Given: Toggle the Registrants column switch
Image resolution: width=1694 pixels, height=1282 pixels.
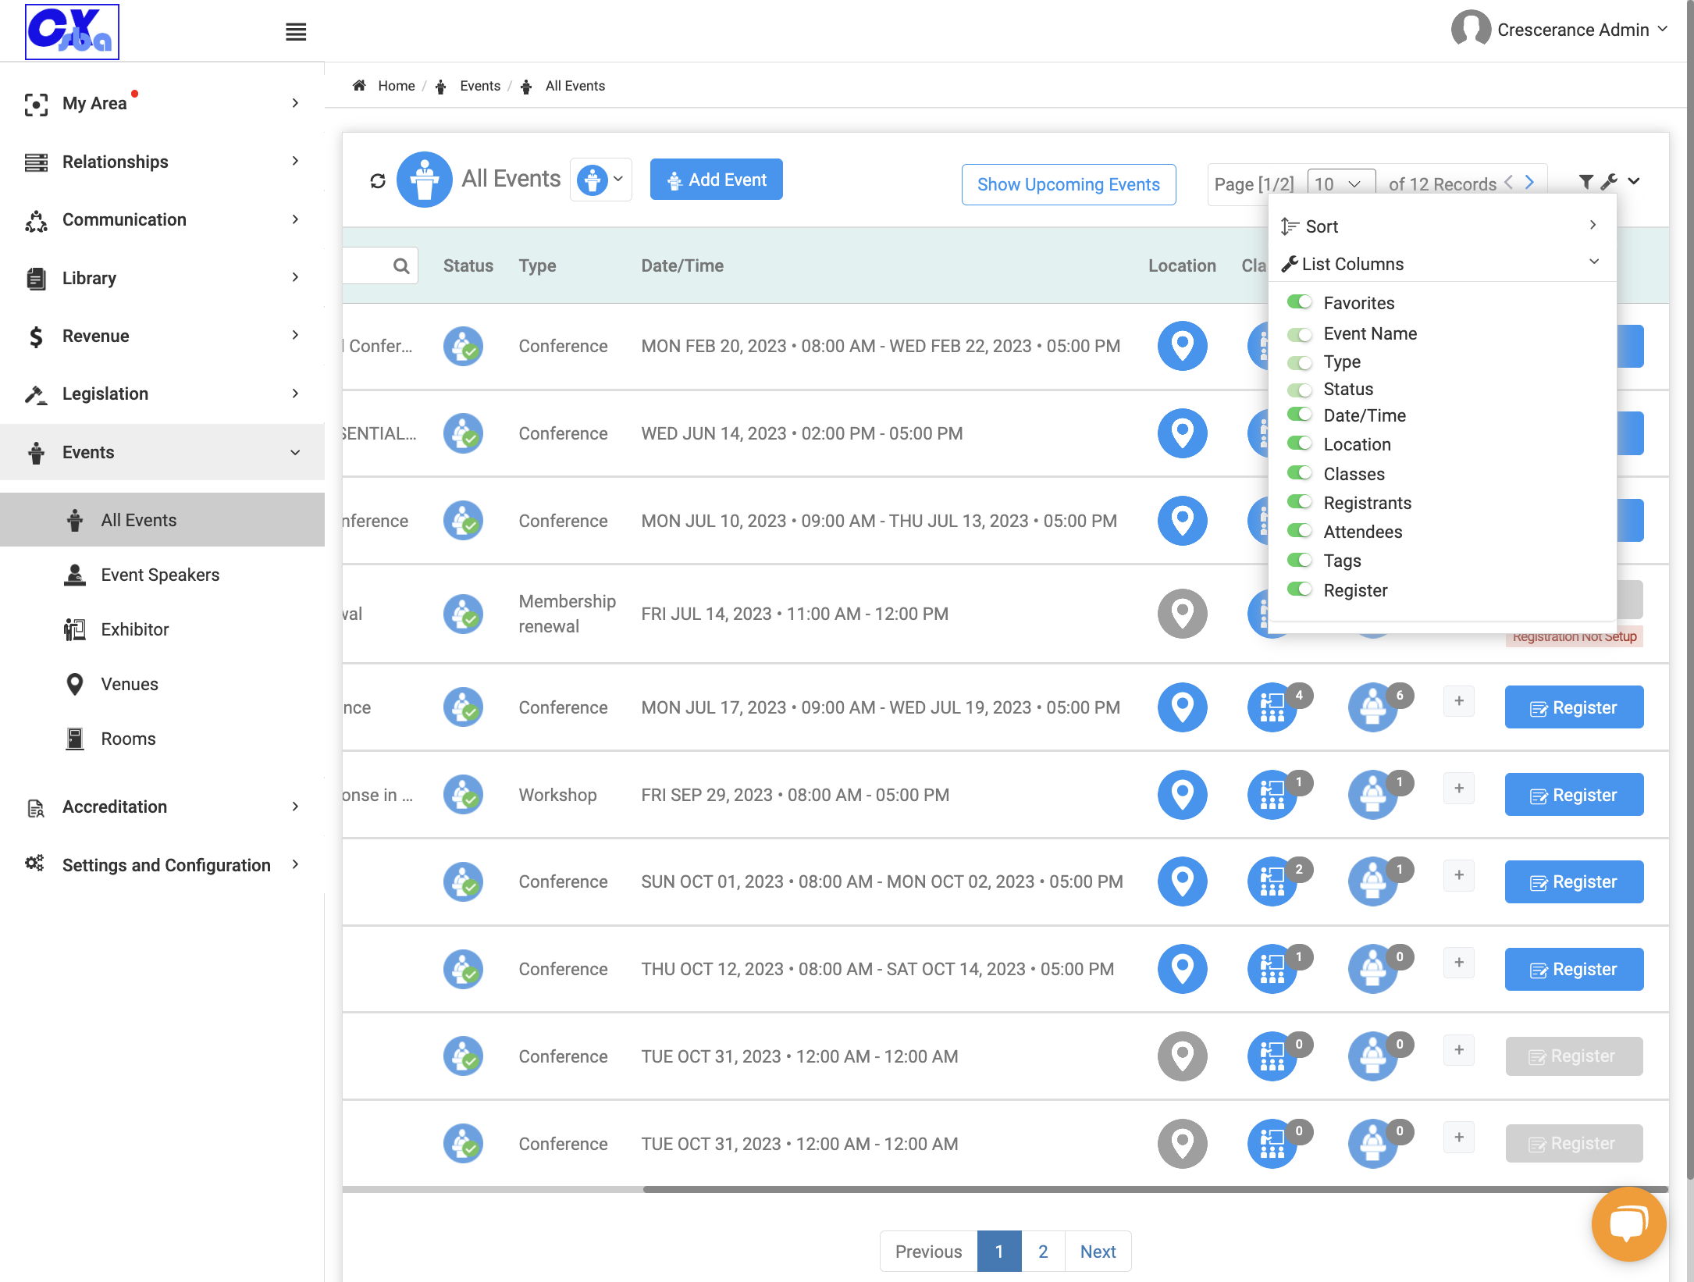Looking at the screenshot, I should coord(1300,502).
